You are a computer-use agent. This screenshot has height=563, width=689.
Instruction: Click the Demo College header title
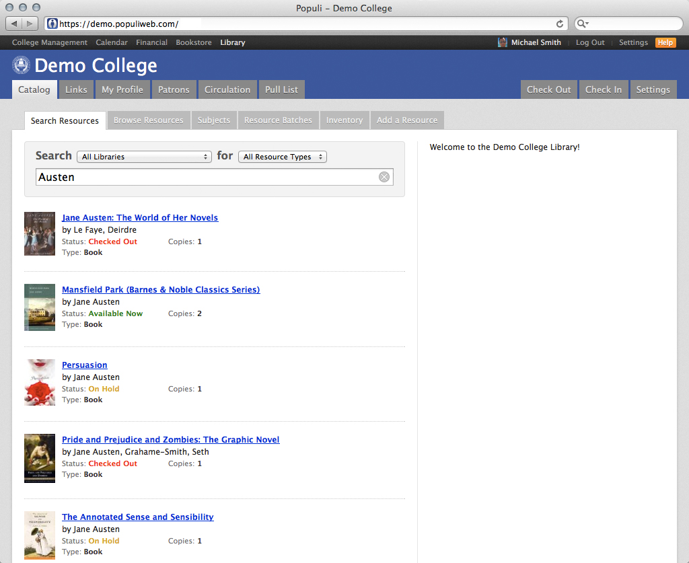pos(96,65)
